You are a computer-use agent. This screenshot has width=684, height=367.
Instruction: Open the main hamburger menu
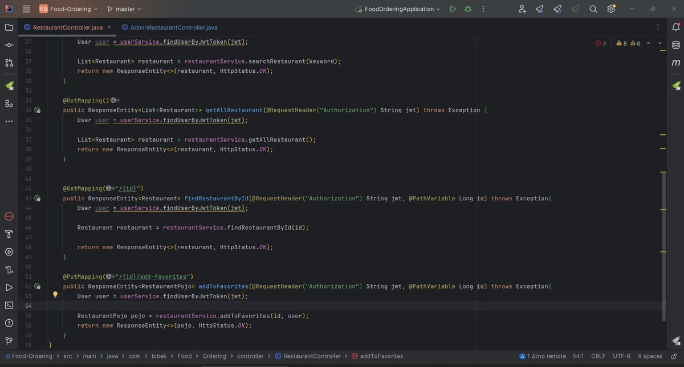point(26,9)
